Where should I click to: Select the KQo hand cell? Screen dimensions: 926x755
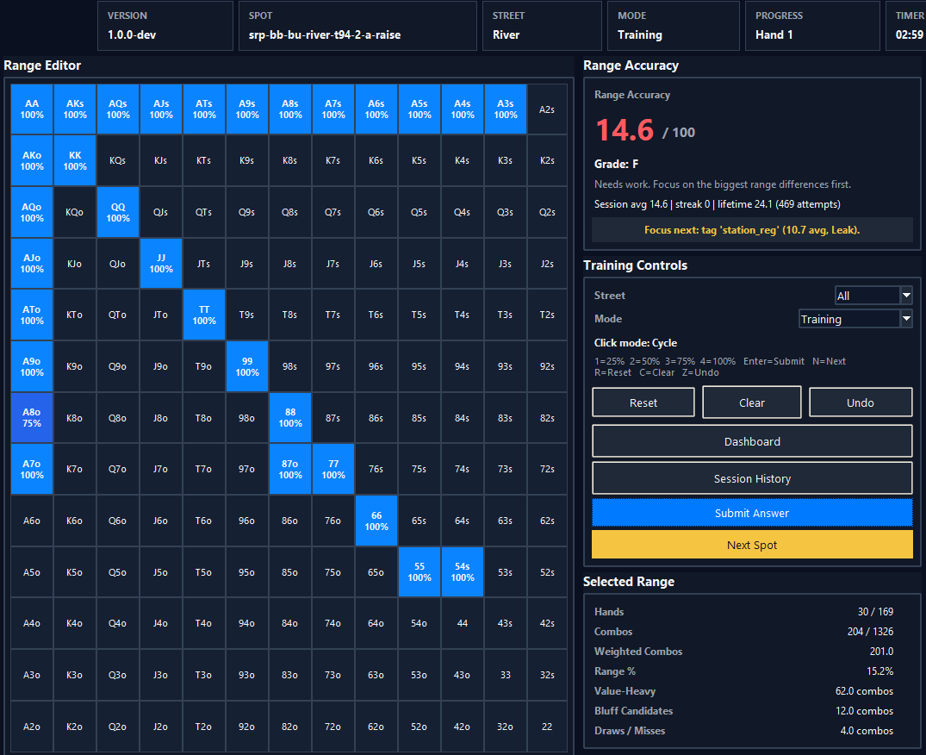[x=75, y=212]
